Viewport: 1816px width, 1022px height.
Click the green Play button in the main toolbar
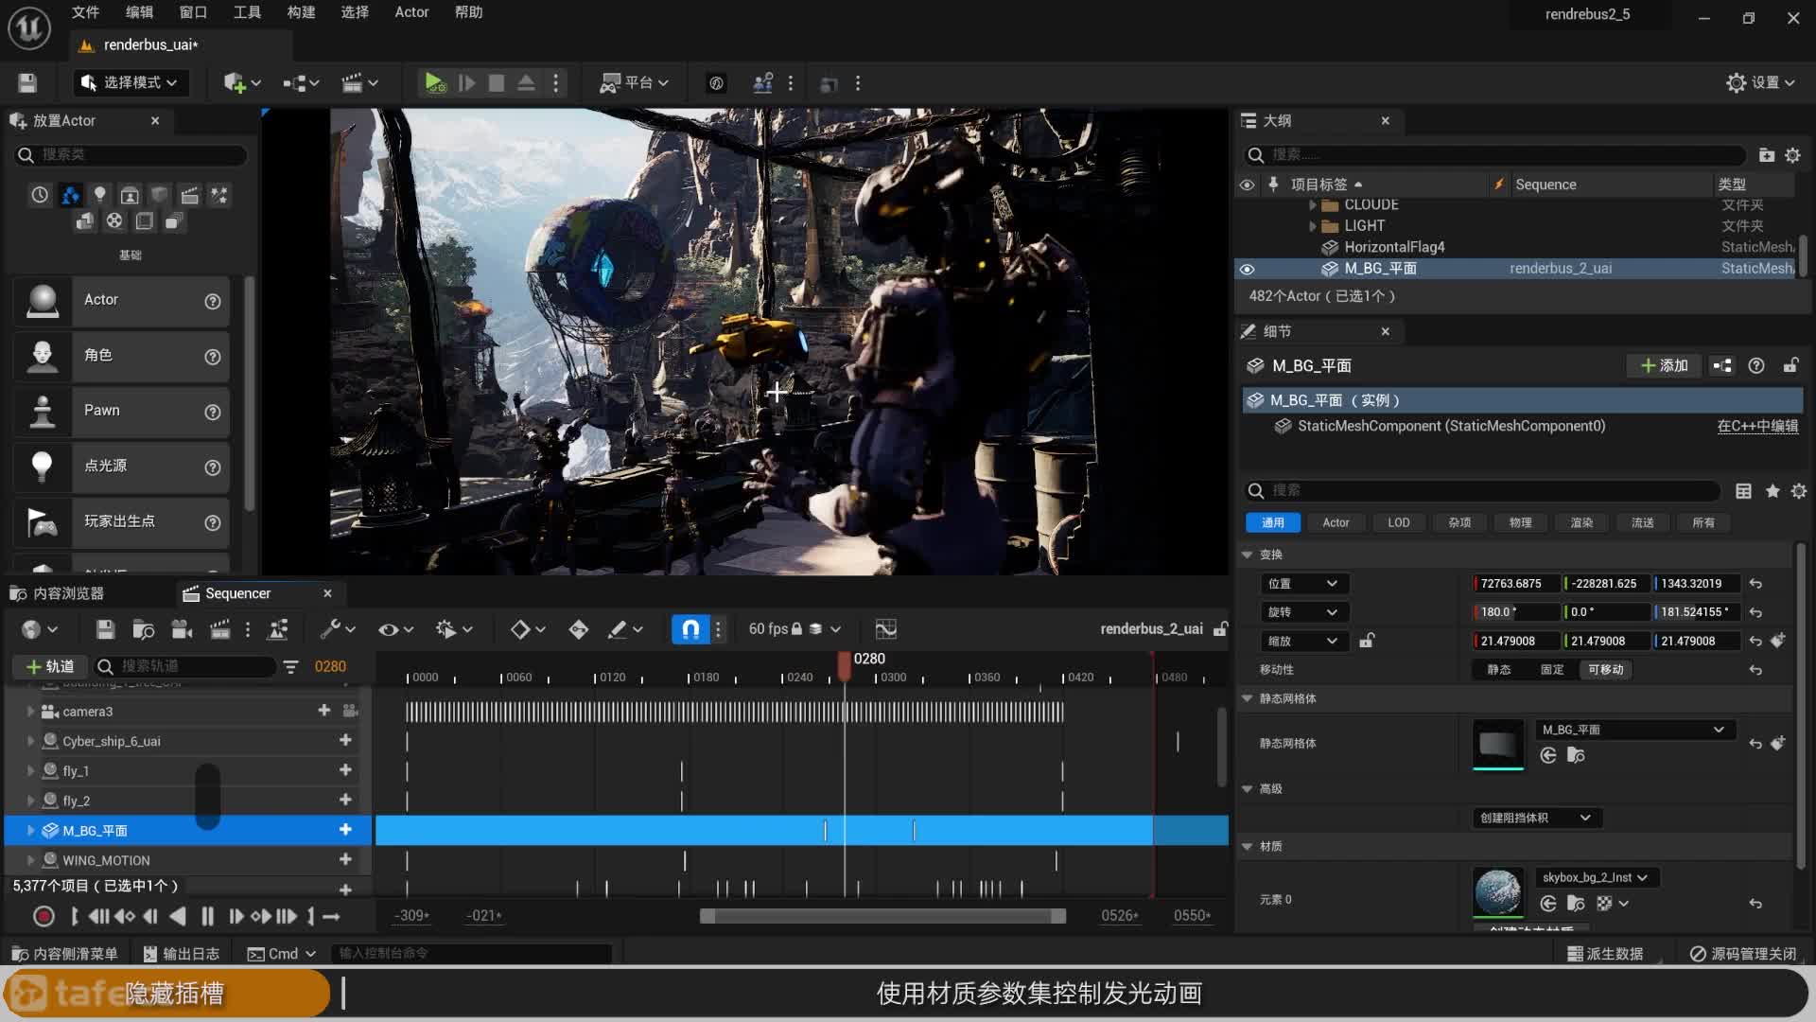click(434, 83)
